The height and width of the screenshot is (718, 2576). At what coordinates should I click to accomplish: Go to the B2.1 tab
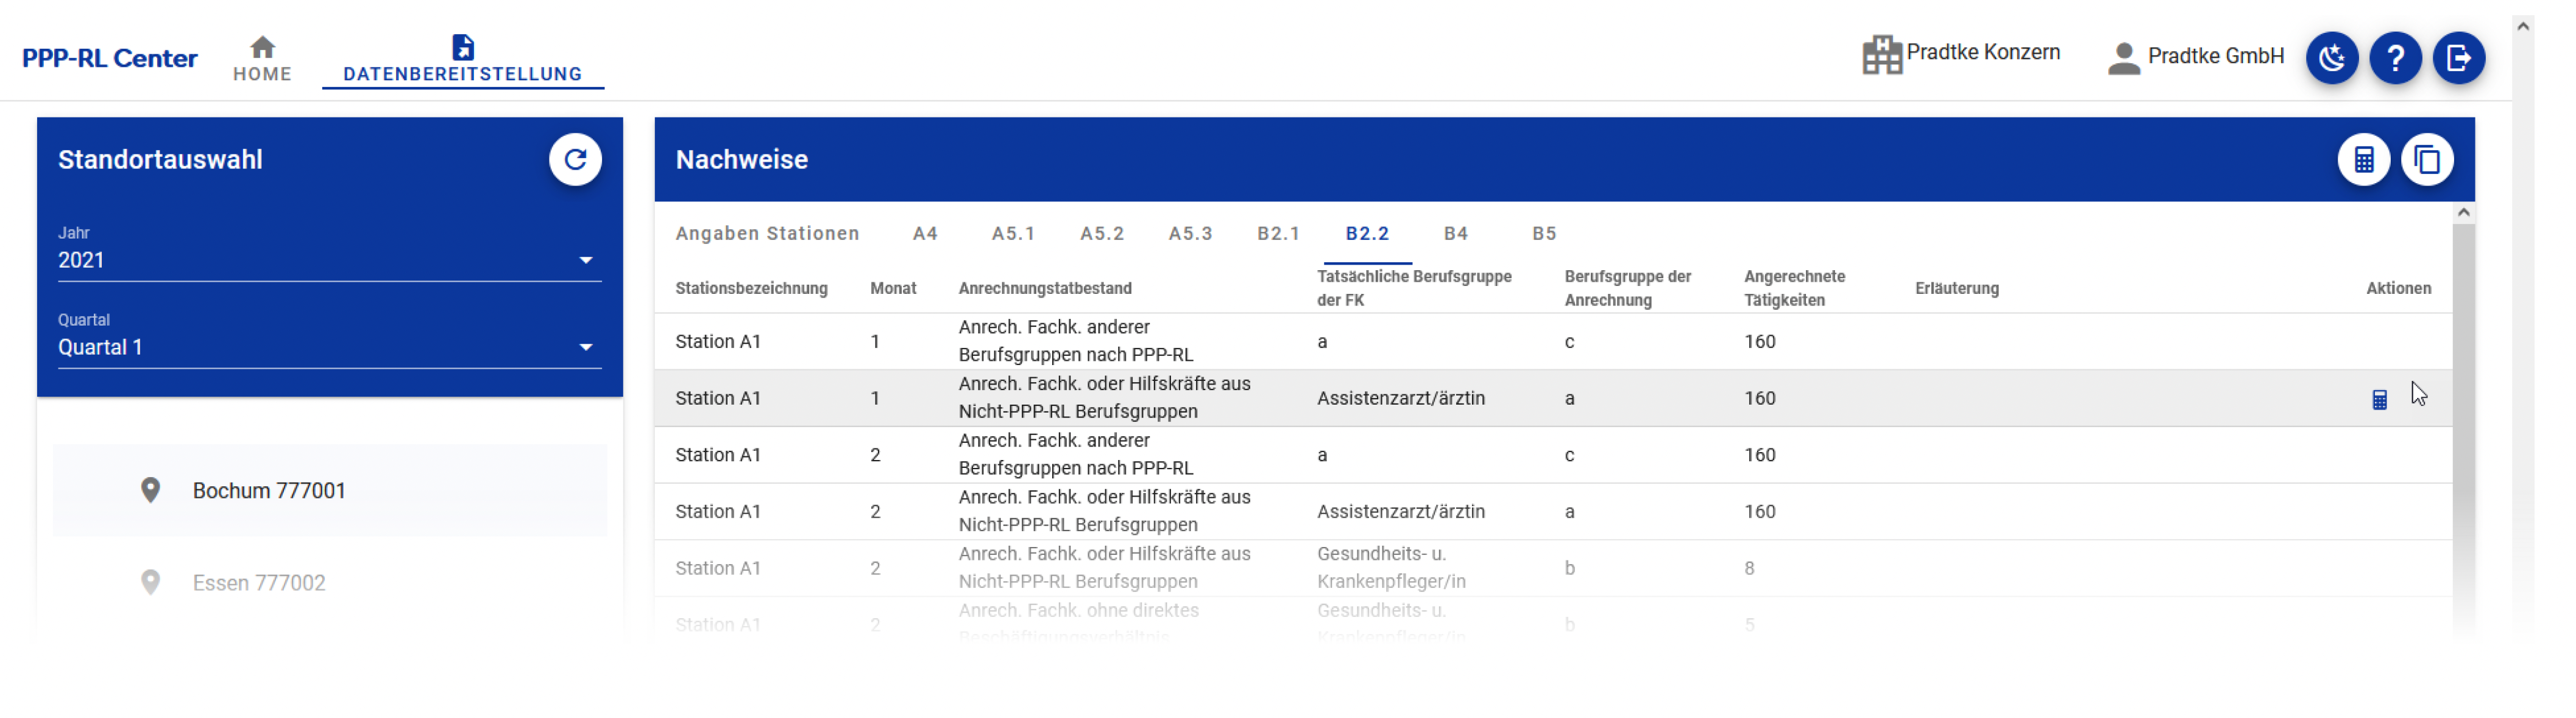pos(1278,234)
